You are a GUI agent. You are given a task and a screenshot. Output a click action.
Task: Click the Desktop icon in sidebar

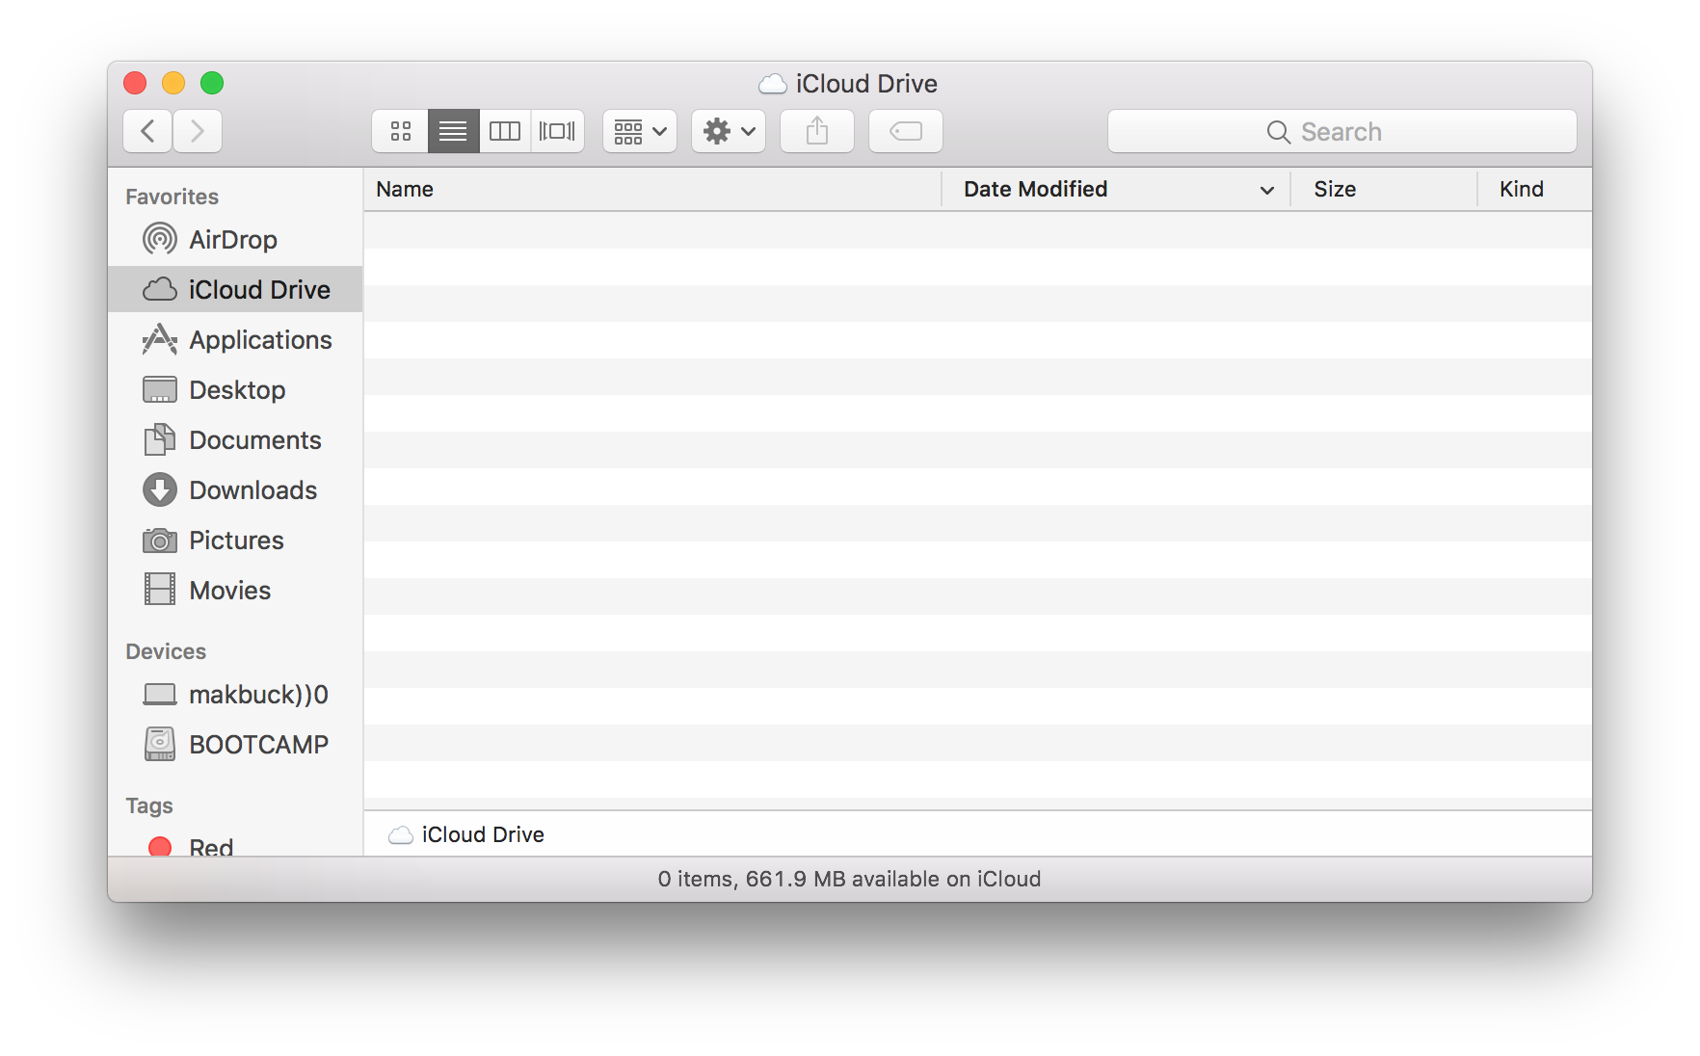(x=160, y=389)
